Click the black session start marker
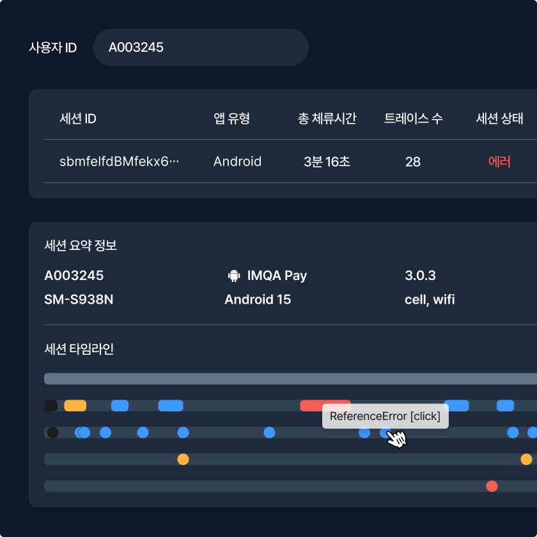 (51, 405)
